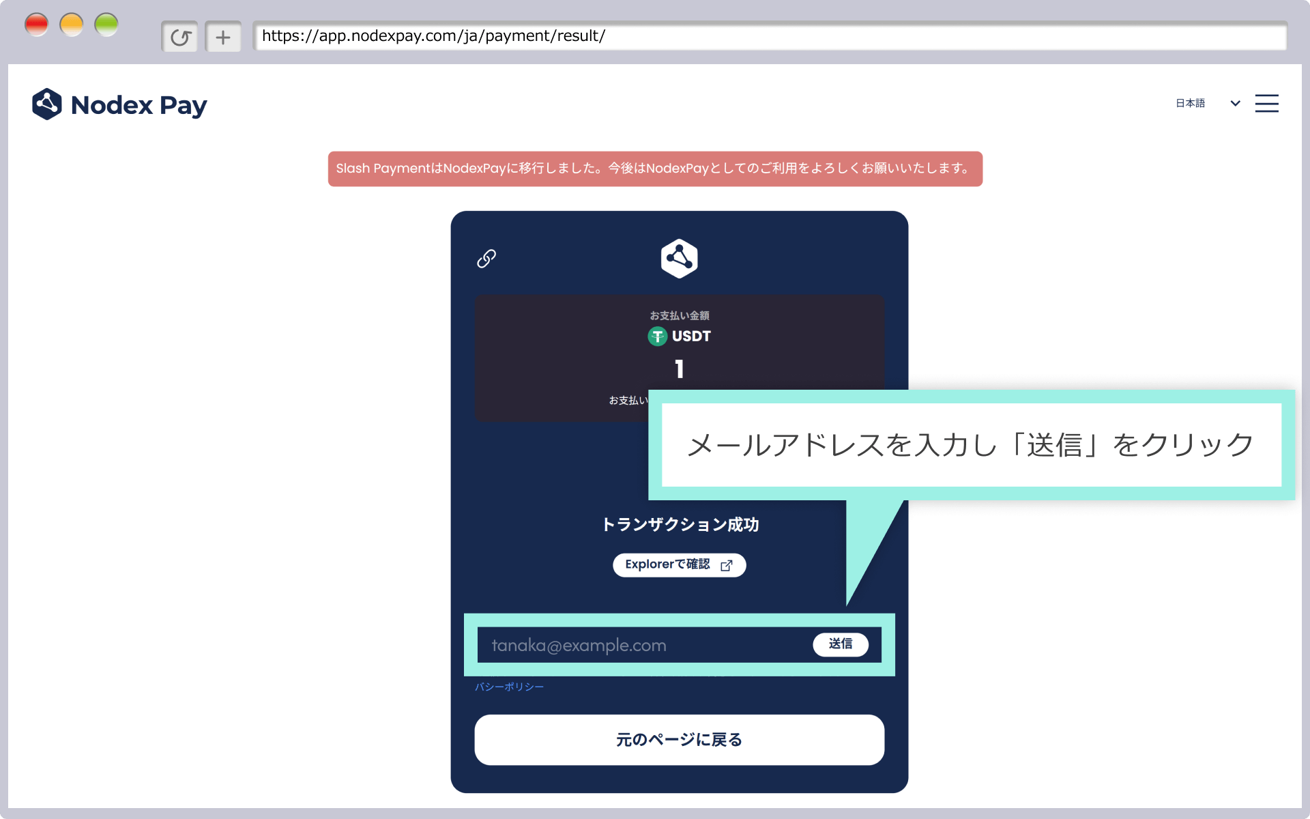Open the パシーポリシー link
Image resolution: width=1310 pixels, height=819 pixels.
(x=509, y=687)
